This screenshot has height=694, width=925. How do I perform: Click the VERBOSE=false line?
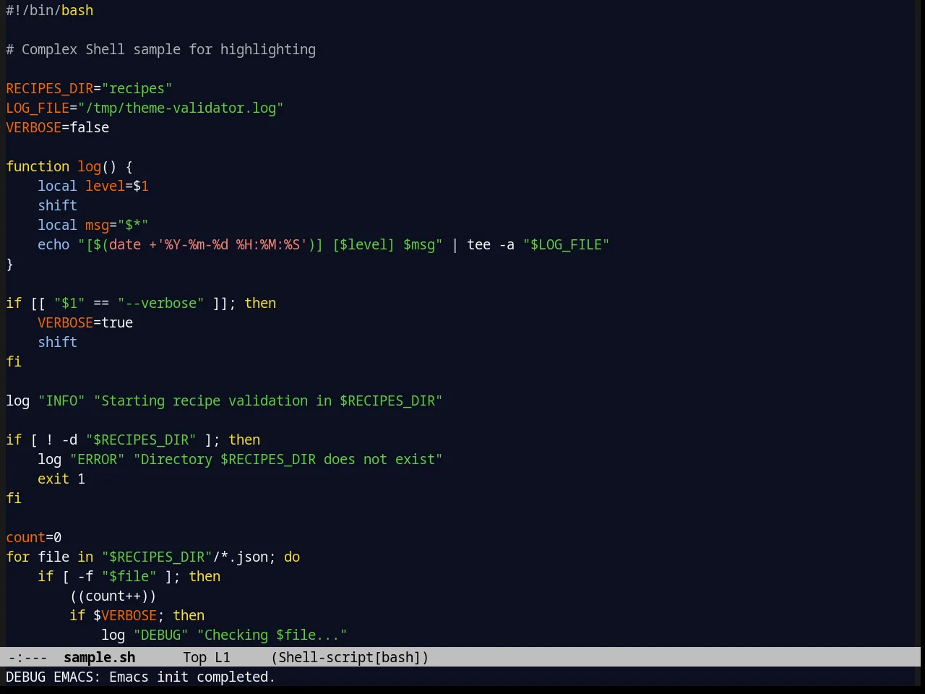[x=58, y=127]
